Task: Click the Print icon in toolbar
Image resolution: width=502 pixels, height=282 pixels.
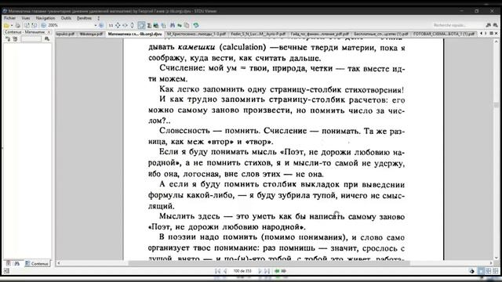Action: click(18, 25)
